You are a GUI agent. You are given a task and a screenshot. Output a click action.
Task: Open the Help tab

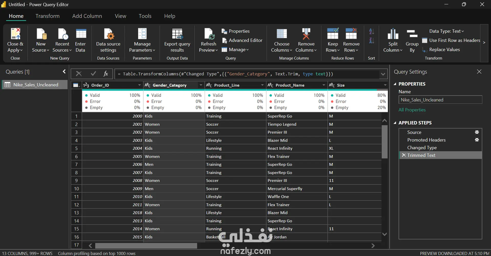coord(170,16)
